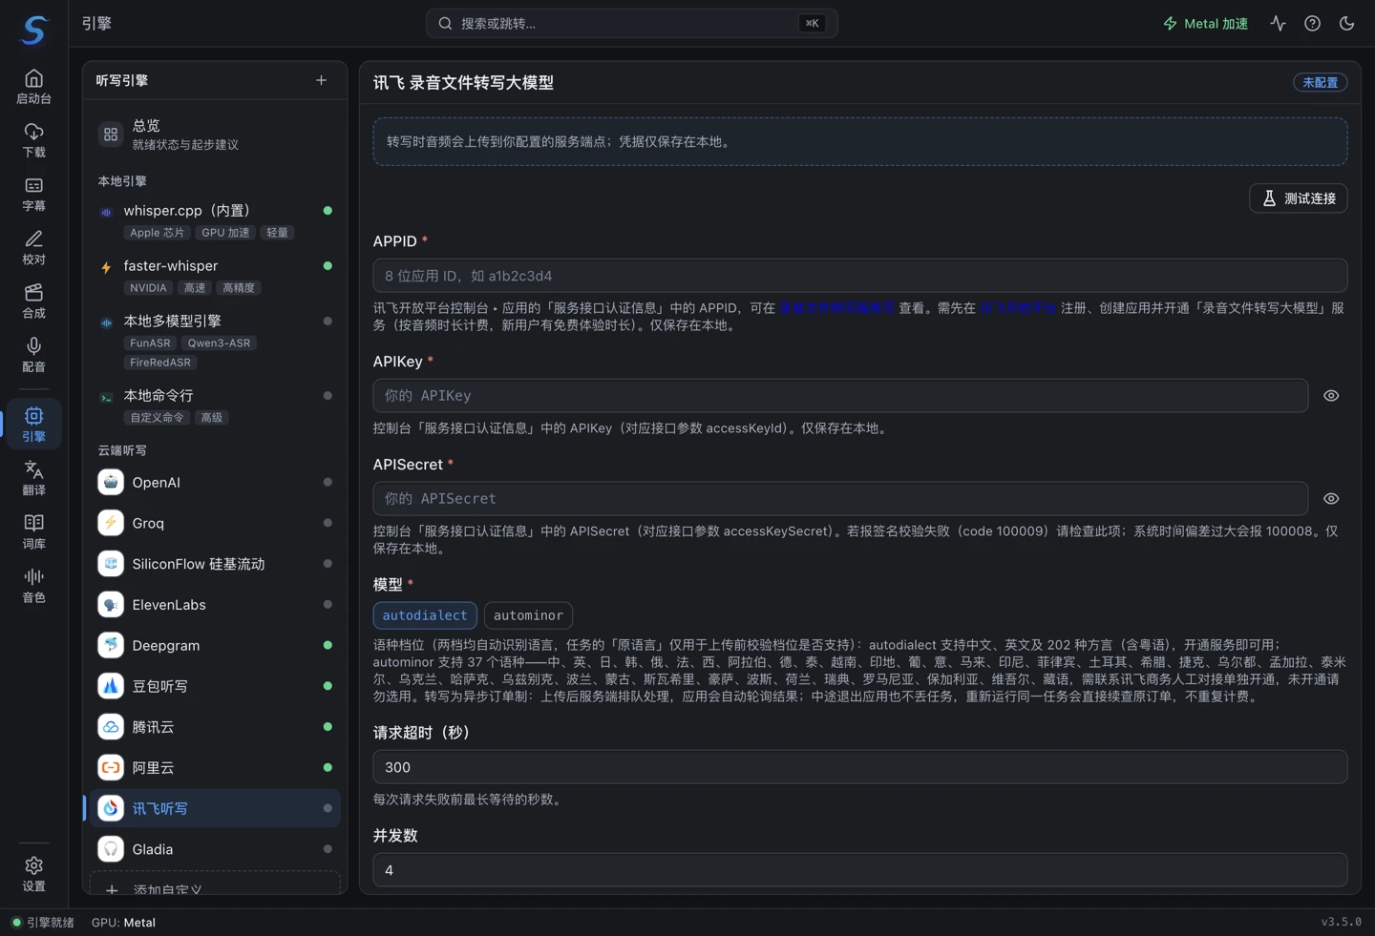Open the 校对 proofreading section

point(33,247)
